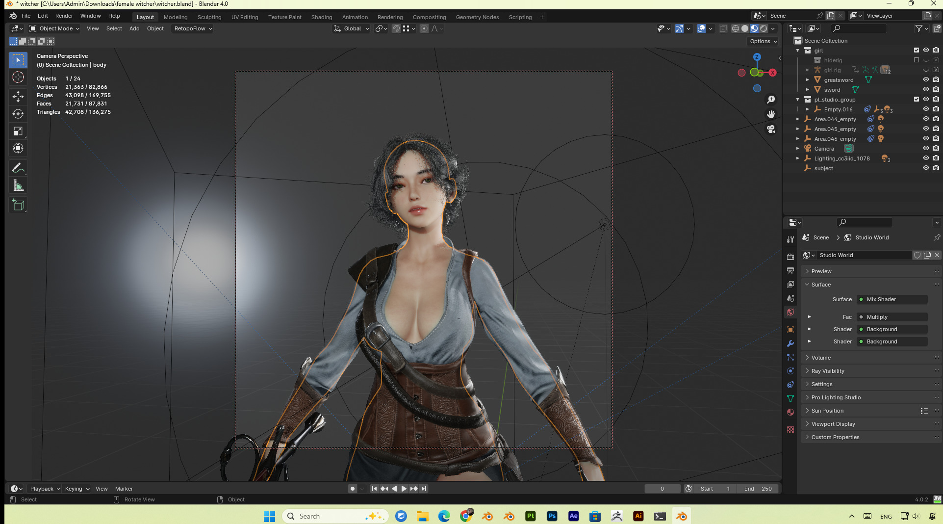This screenshot has width=943, height=524.
Task: Open the Object properties tab
Action: pos(790,330)
